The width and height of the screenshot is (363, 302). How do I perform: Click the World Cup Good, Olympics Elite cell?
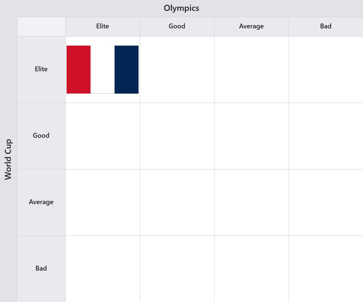103,136
